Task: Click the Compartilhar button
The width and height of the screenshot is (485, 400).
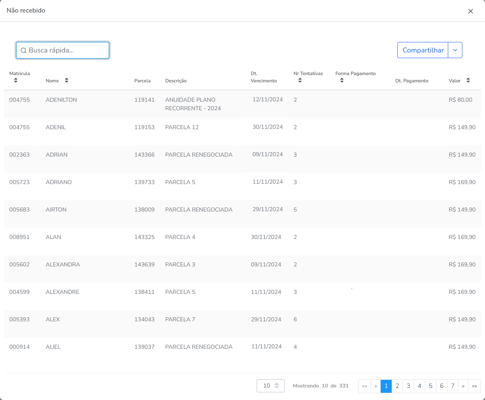Action: (423, 50)
